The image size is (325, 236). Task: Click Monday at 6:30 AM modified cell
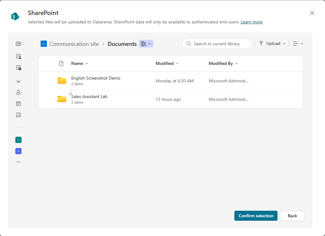point(174,81)
